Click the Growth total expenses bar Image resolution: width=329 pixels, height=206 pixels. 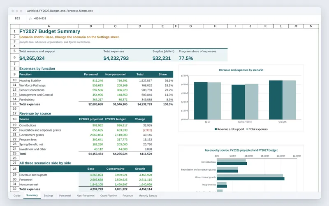tap(289, 100)
